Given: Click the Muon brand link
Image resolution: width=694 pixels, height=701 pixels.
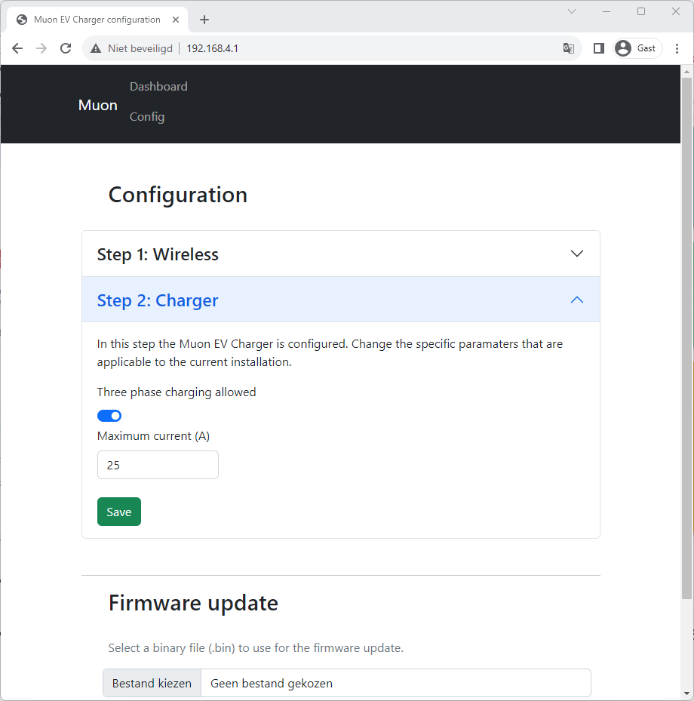Looking at the screenshot, I should pyautogui.click(x=98, y=105).
